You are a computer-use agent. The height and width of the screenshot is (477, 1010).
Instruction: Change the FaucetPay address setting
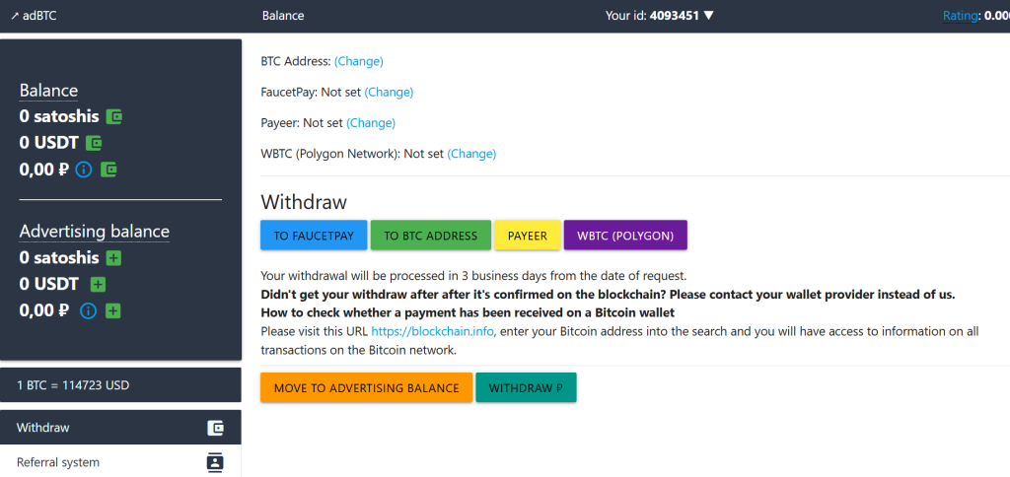[x=389, y=92]
